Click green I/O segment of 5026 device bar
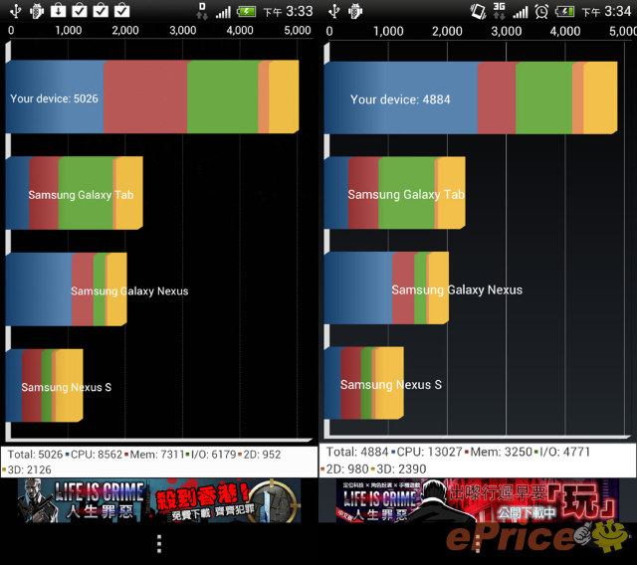 pyautogui.click(x=222, y=96)
